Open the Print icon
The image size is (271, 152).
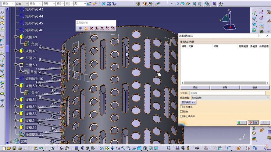click(20, 148)
